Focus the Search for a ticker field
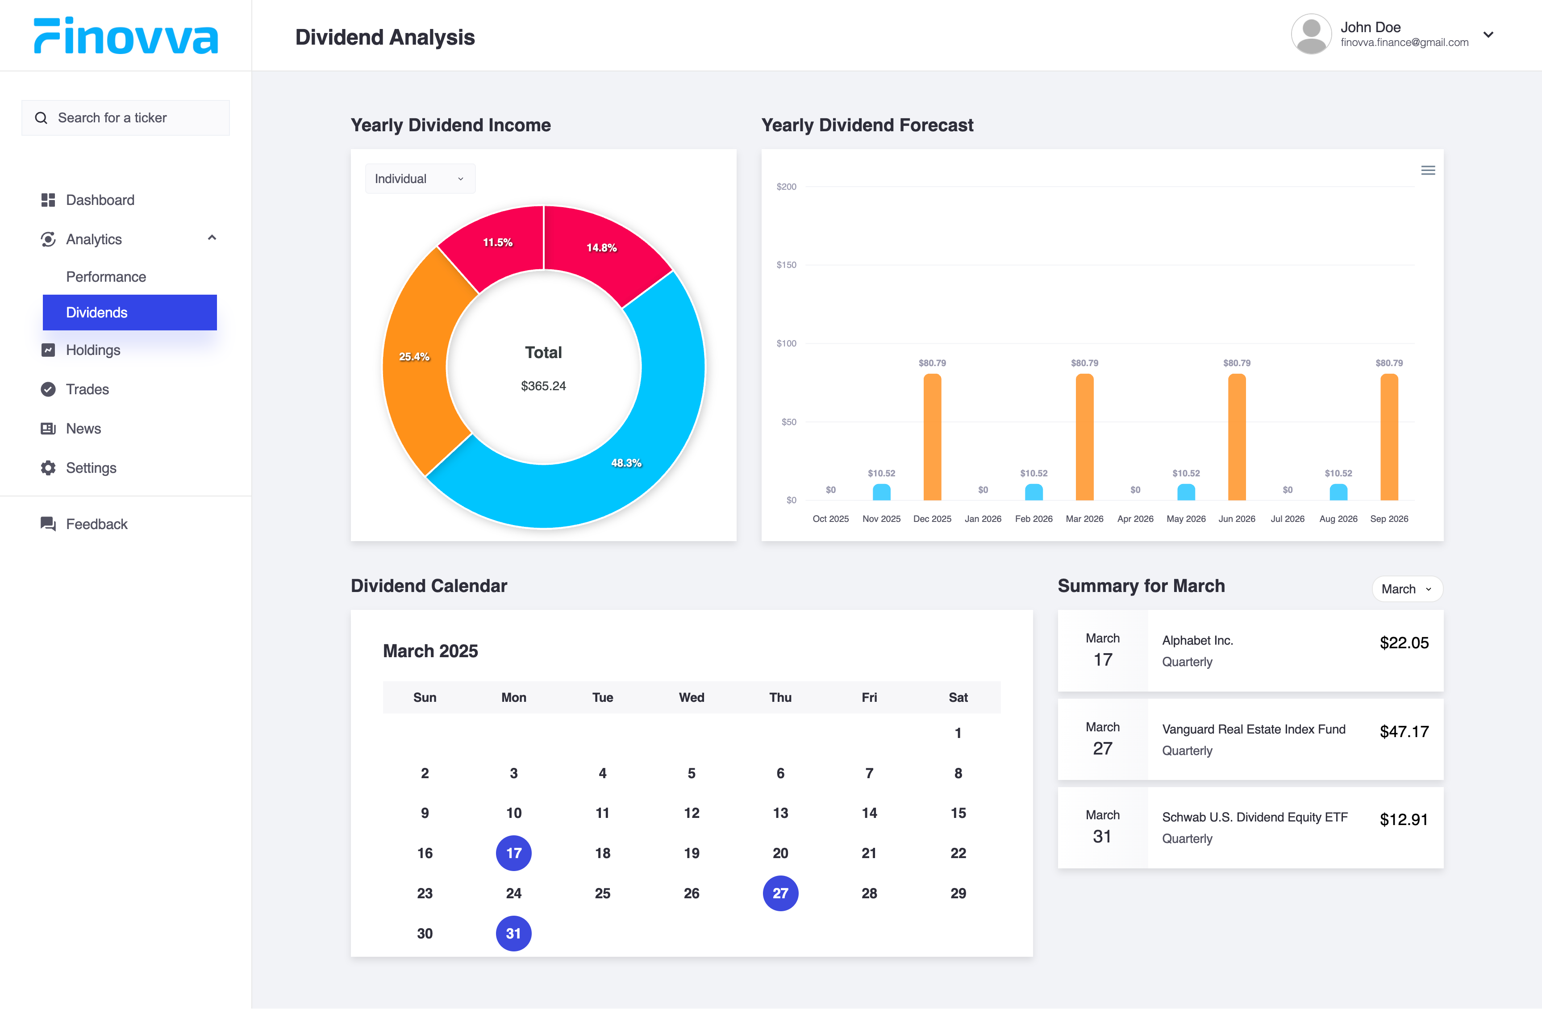 (x=126, y=118)
